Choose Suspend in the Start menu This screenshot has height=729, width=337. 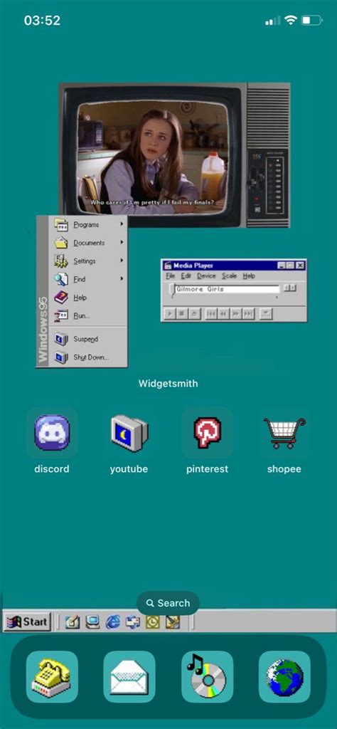pos(88,339)
